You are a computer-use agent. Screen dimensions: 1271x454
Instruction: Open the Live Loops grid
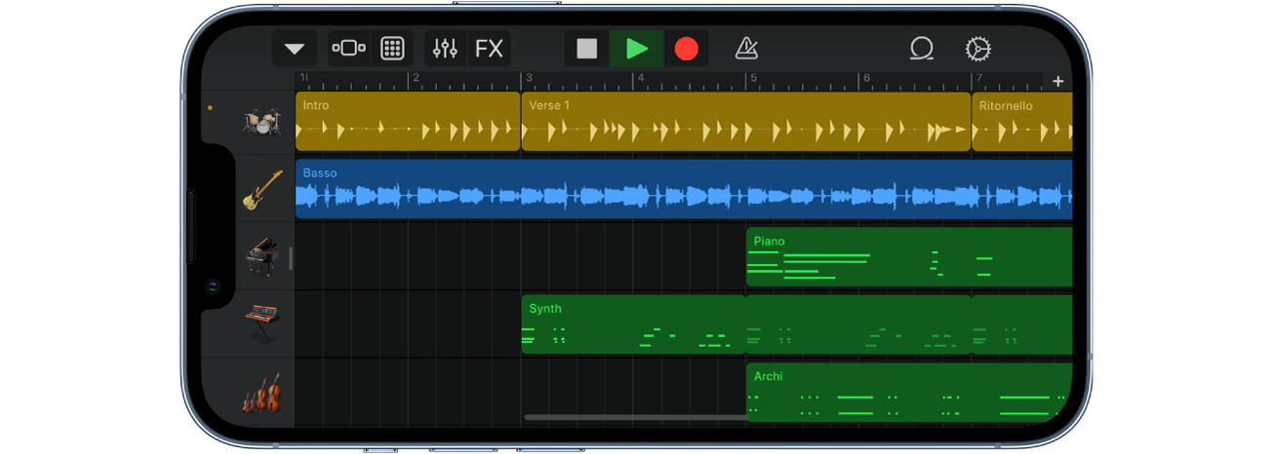pos(392,49)
